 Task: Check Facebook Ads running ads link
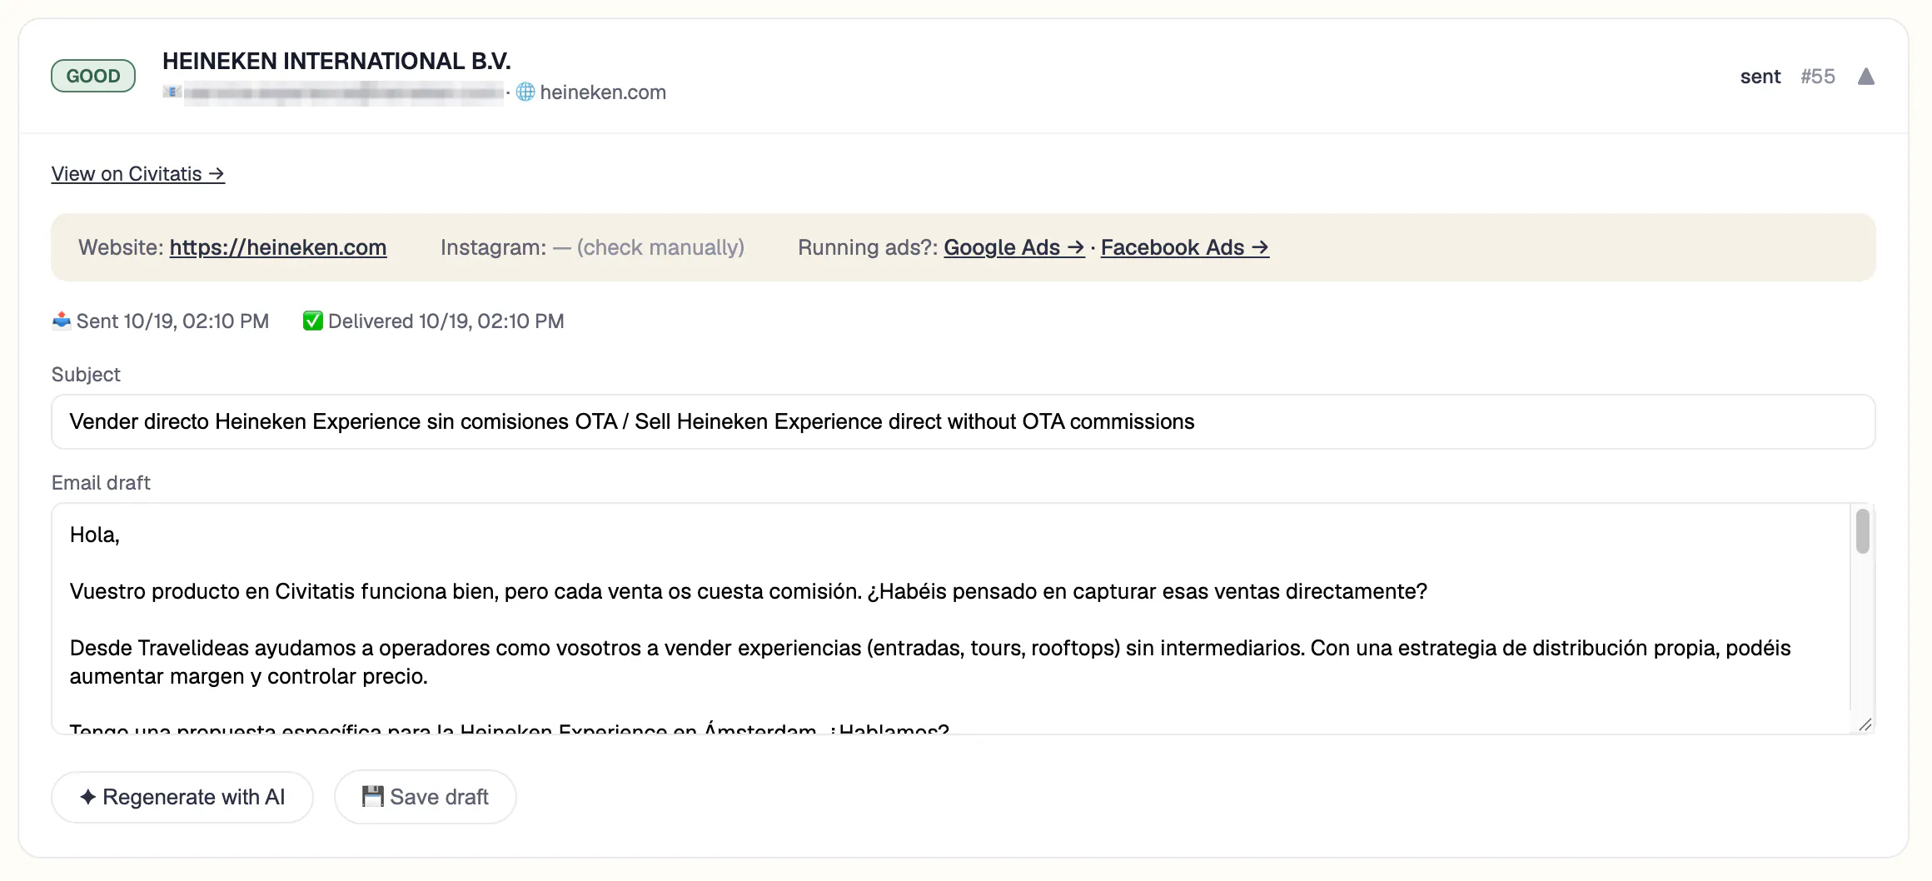1185,247
